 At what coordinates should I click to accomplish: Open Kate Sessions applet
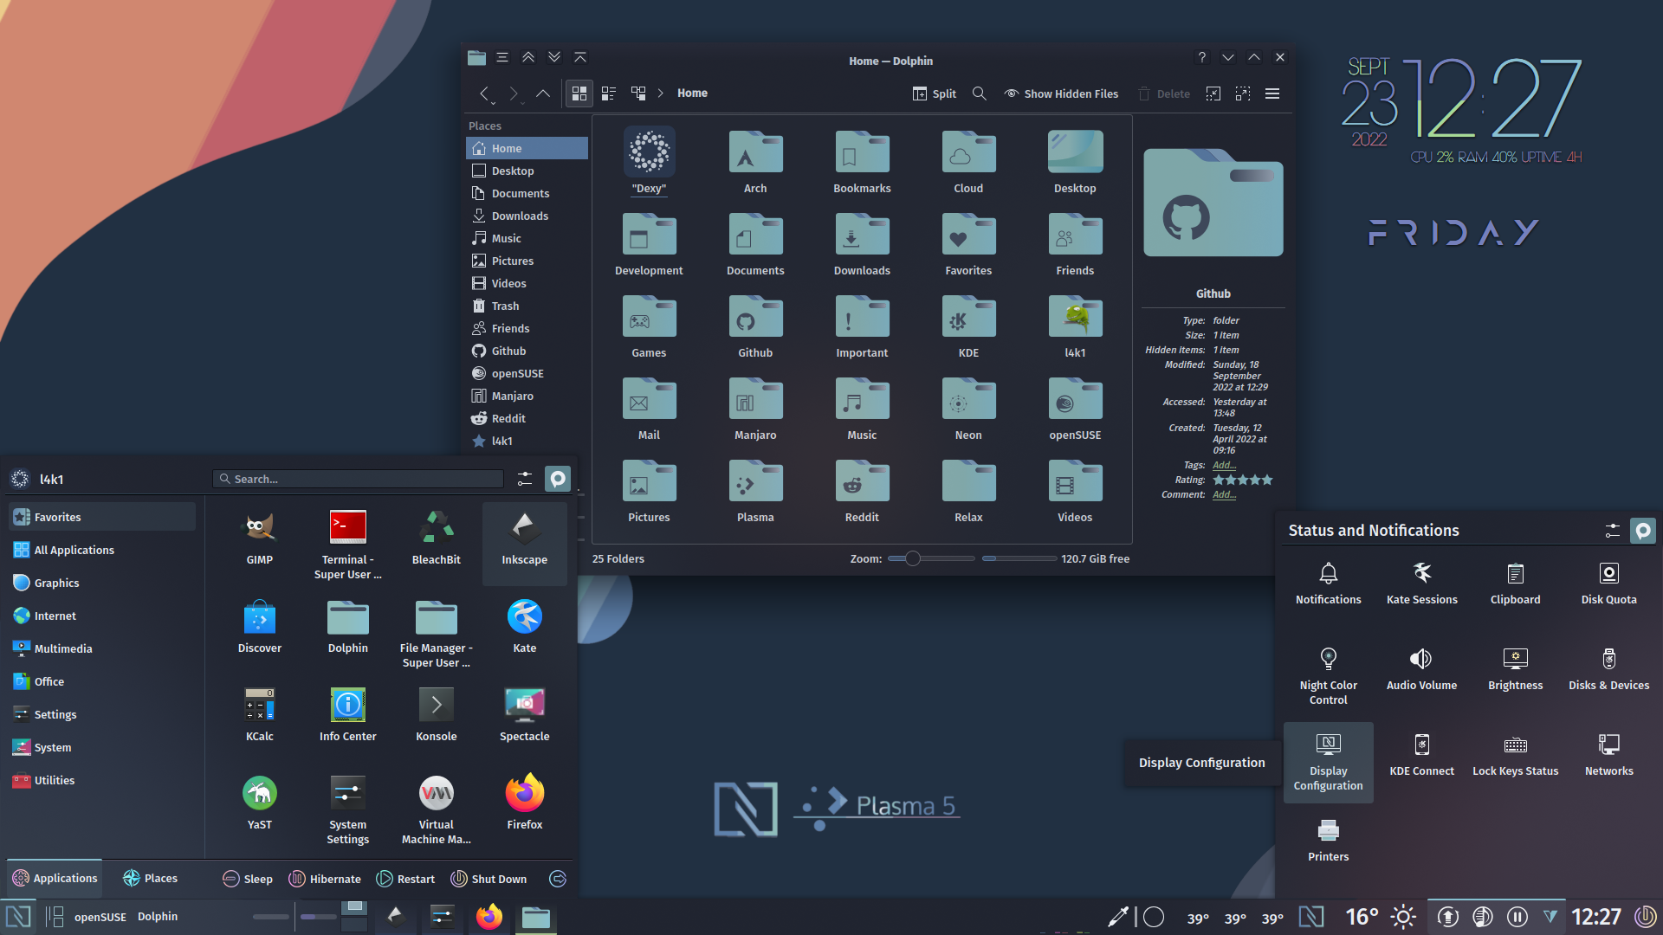coord(1422,583)
